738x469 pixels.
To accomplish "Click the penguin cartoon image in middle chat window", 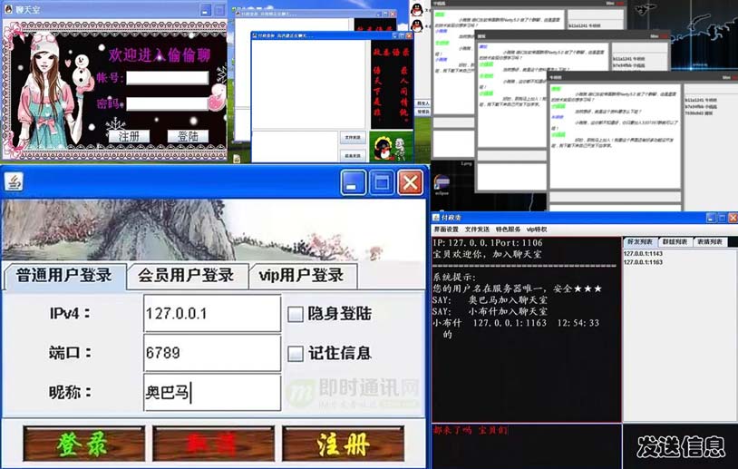I will tap(390, 147).
